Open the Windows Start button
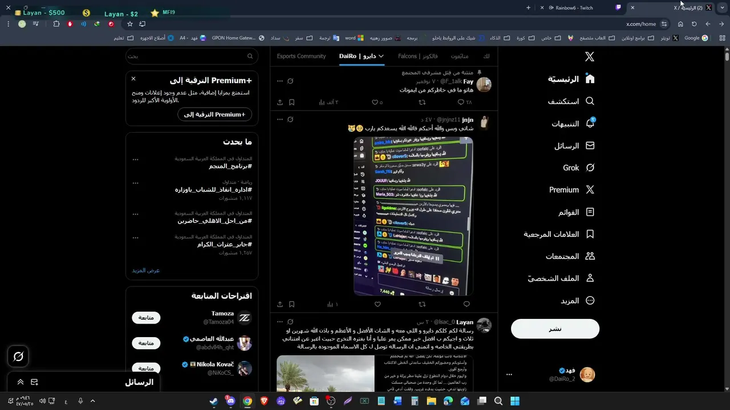The image size is (730, 410). click(x=515, y=401)
